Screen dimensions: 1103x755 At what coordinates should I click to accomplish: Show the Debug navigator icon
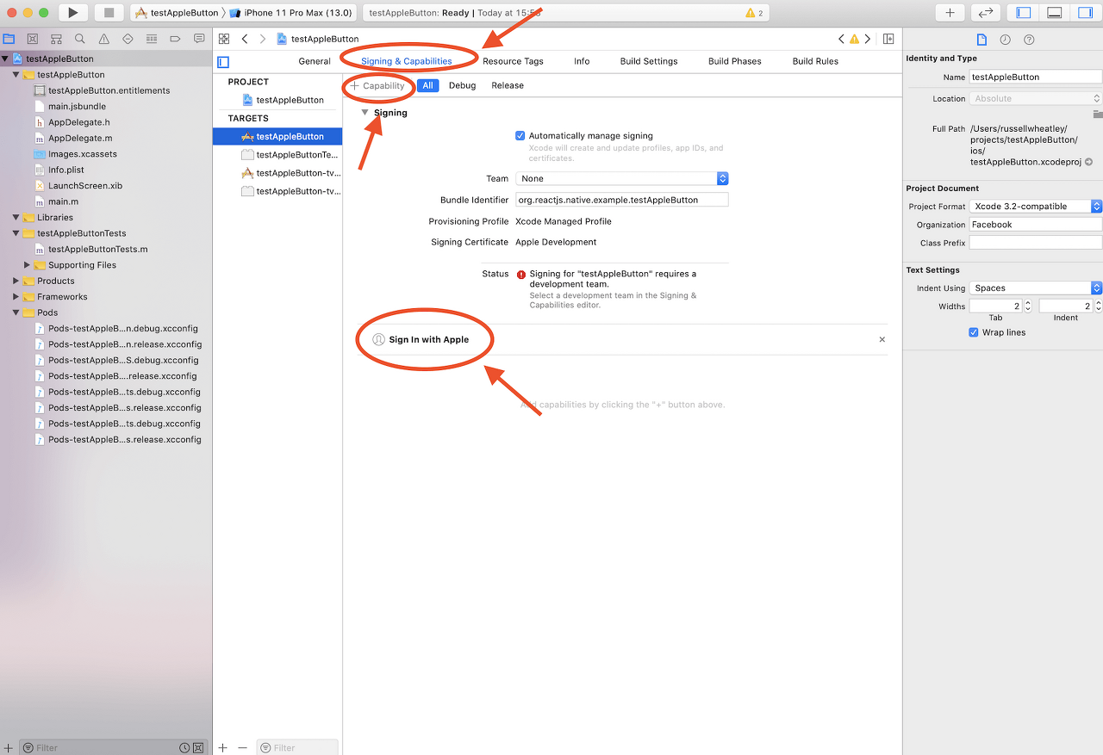point(152,39)
